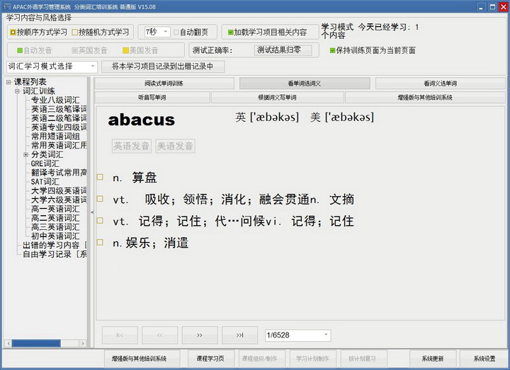510x370 pixels.
Task: Collapse the 词汇训练 tree node
Action: [x=17, y=91]
